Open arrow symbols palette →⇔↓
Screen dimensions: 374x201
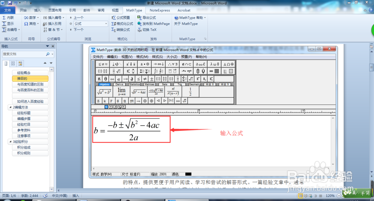click(x=158, y=64)
